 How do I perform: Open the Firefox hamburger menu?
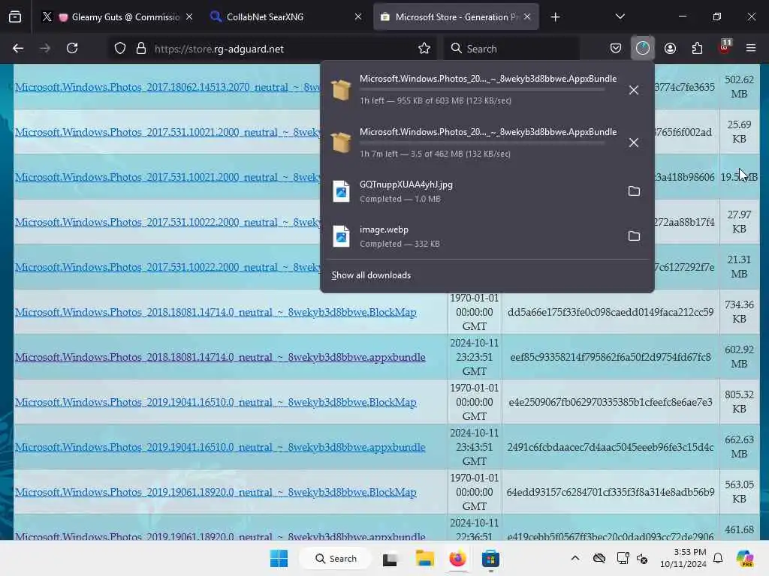tap(751, 49)
